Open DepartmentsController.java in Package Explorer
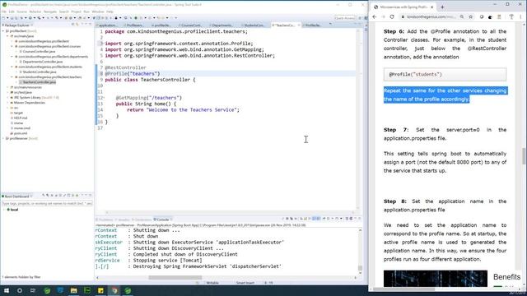The height and width of the screenshot is (296, 527). click(42, 62)
